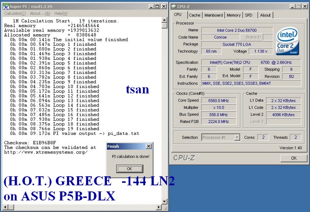Click the 'Version 1.40' label in CPU-Z

291,148
